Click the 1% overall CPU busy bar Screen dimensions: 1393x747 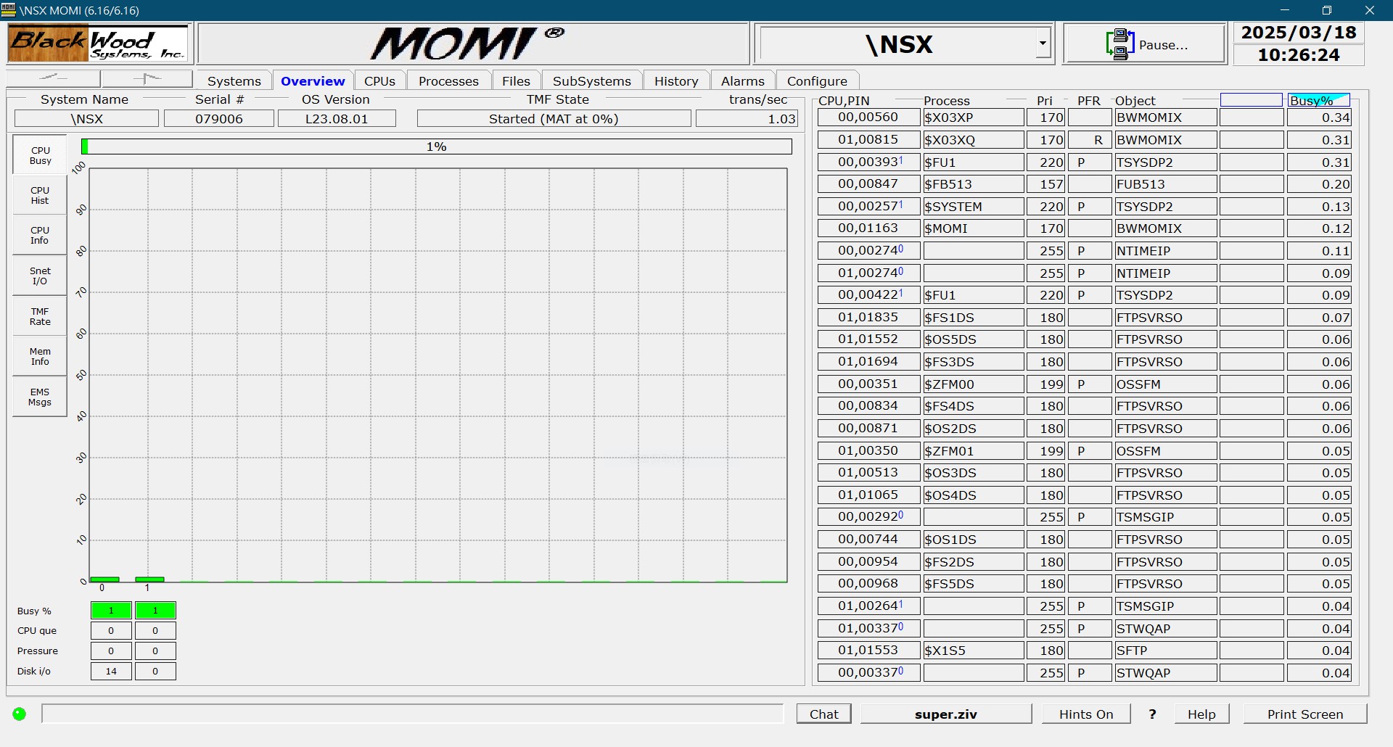436,146
